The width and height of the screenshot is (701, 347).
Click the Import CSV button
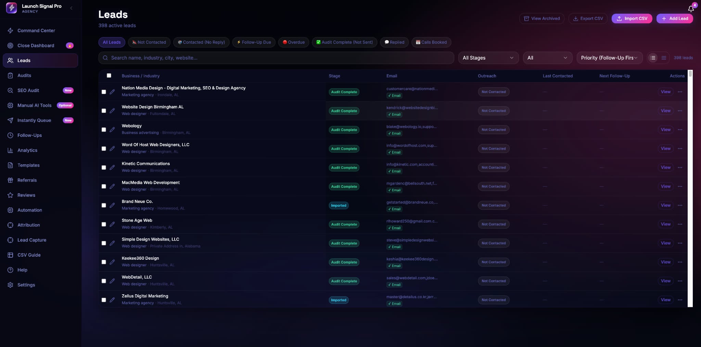click(x=632, y=18)
